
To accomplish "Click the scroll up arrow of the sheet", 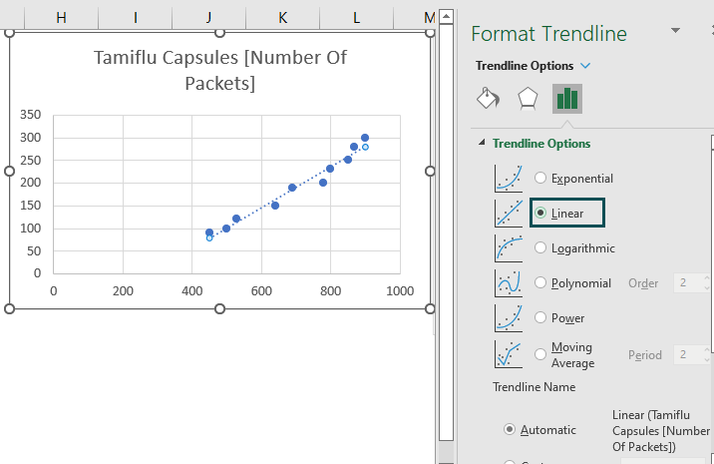I will click(447, 17).
